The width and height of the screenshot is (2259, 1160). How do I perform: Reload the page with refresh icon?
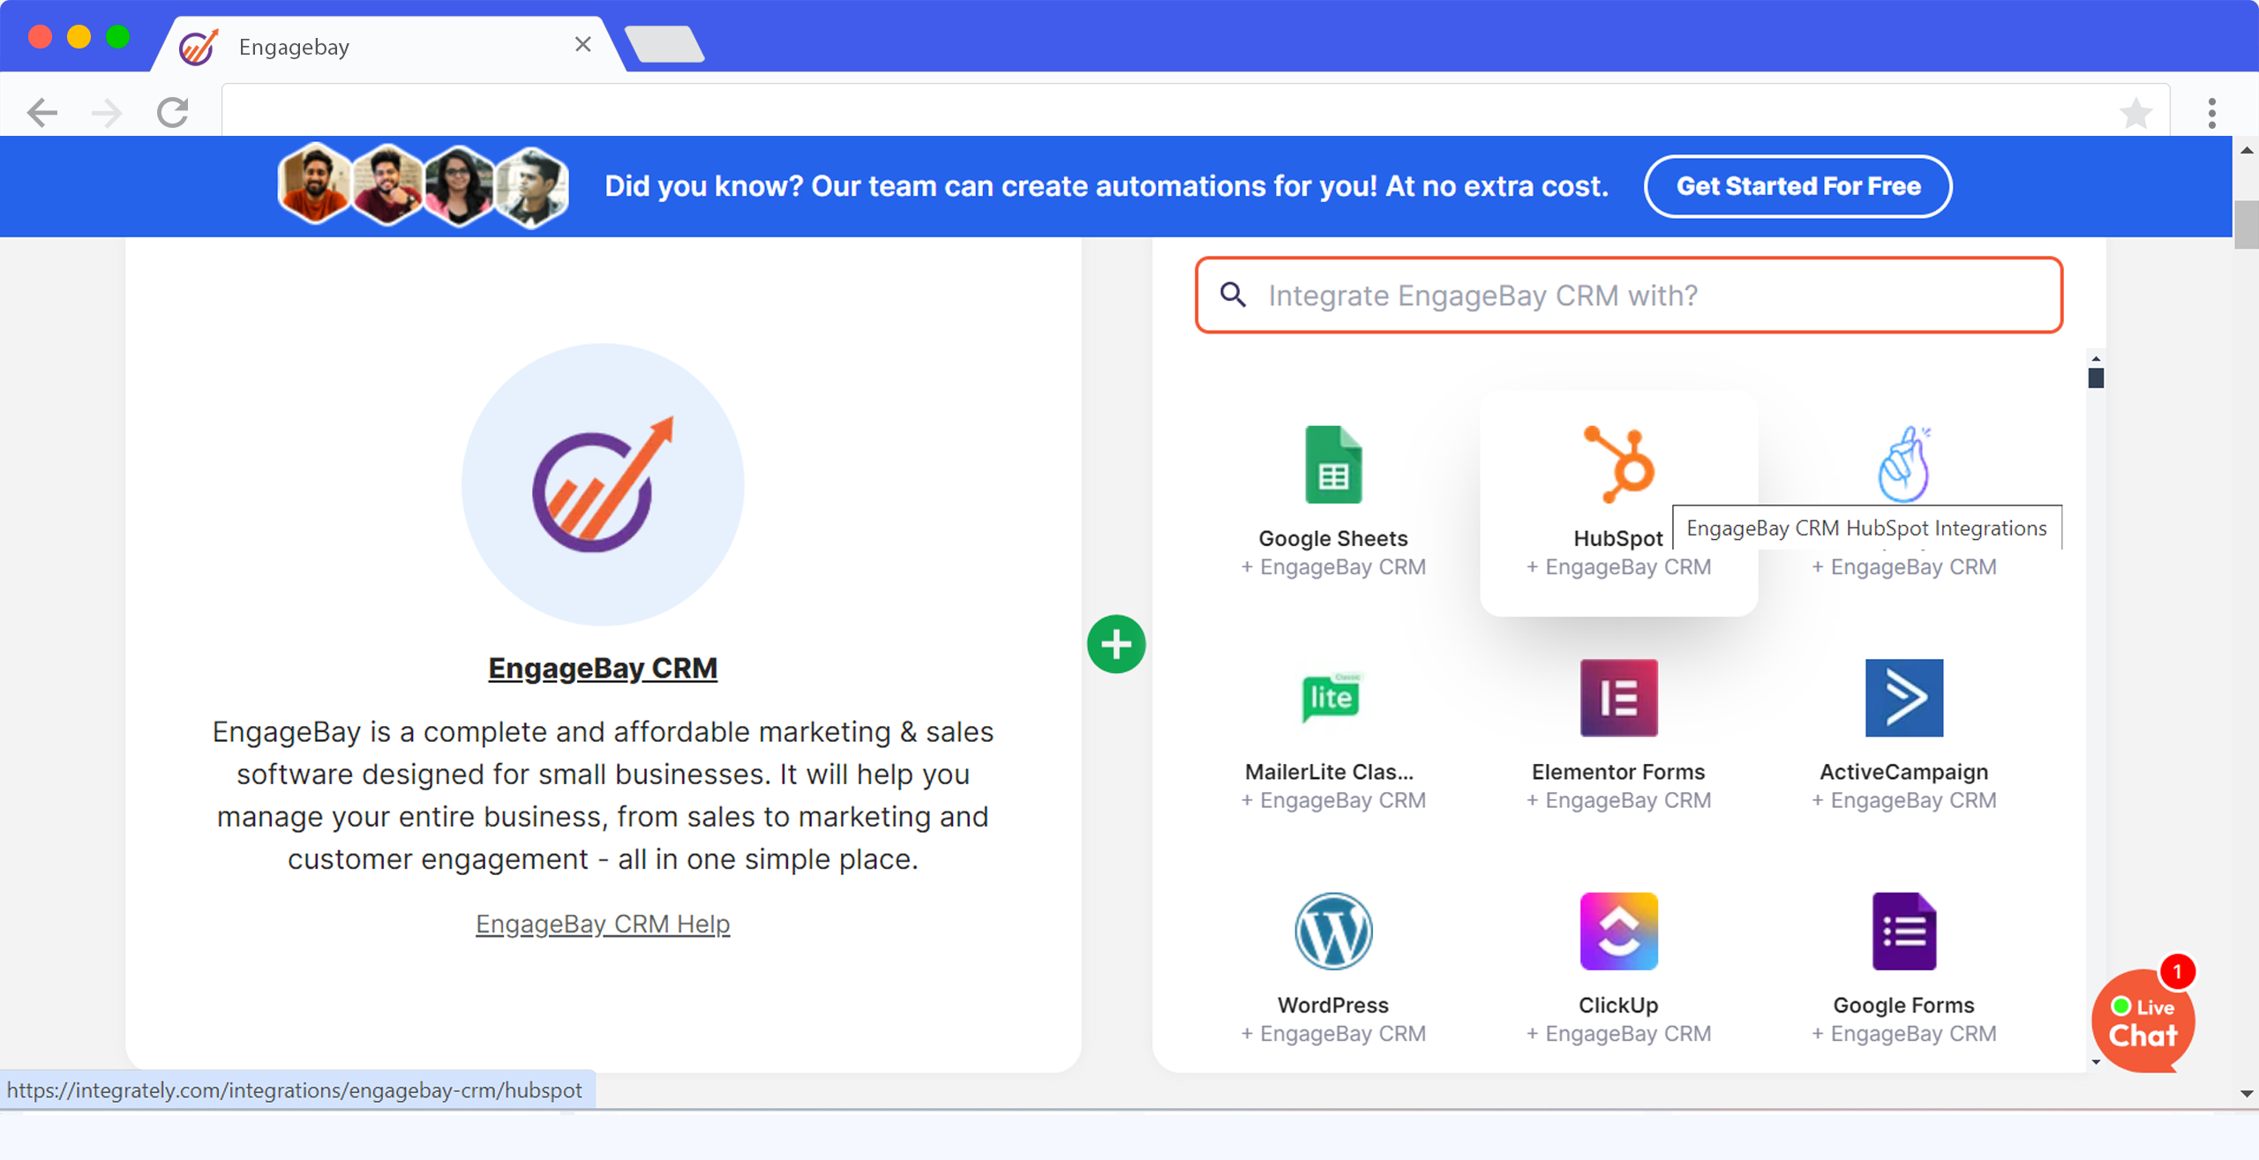173,112
